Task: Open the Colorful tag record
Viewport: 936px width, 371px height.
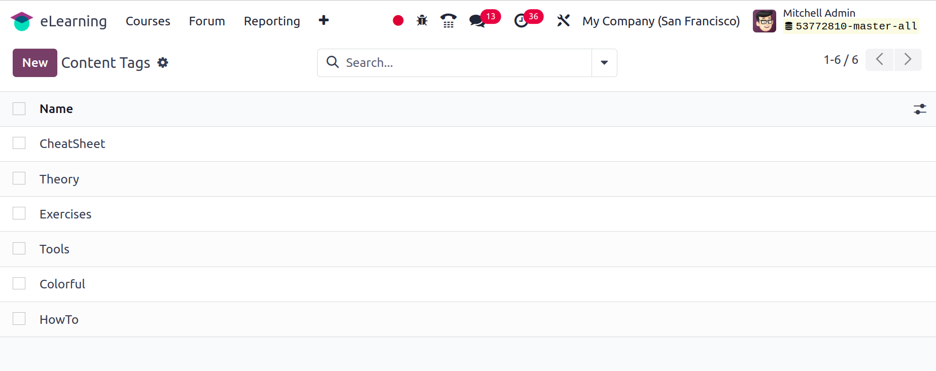Action: pyautogui.click(x=62, y=284)
